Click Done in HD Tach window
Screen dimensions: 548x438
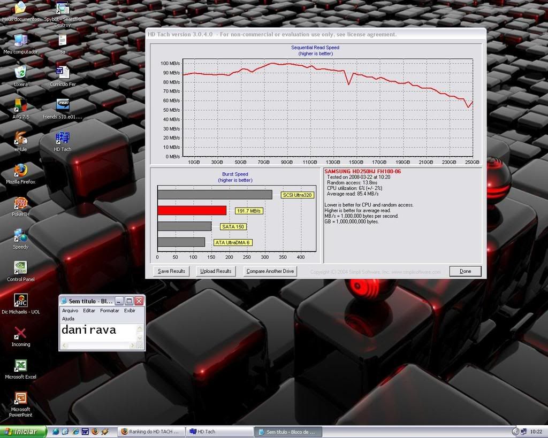[465, 271]
